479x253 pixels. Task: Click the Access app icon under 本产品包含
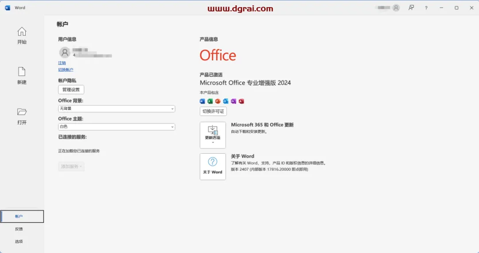point(241,101)
